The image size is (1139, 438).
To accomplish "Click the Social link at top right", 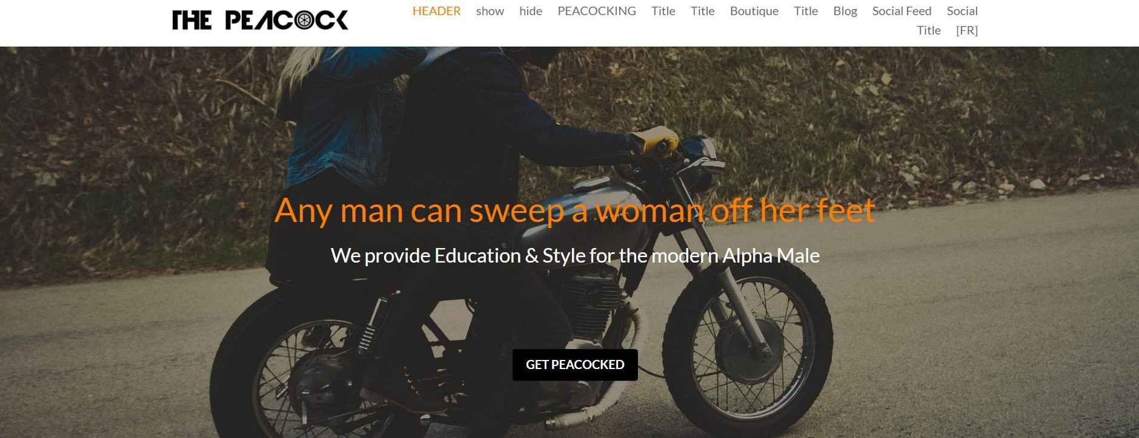I will coord(962,11).
